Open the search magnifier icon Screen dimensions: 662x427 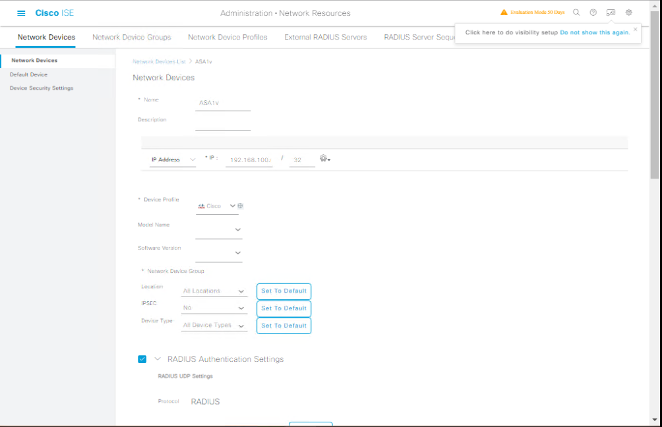[x=576, y=13]
